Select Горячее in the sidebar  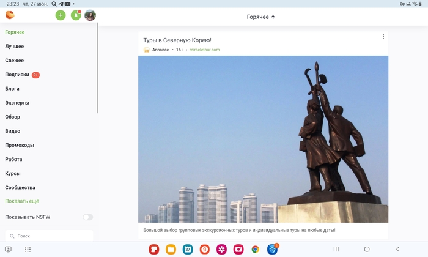15,32
